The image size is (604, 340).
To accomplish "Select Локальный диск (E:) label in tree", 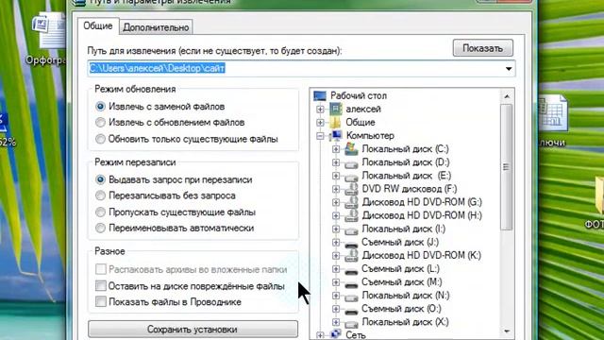I will pyautogui.click(x=407, y=176).
